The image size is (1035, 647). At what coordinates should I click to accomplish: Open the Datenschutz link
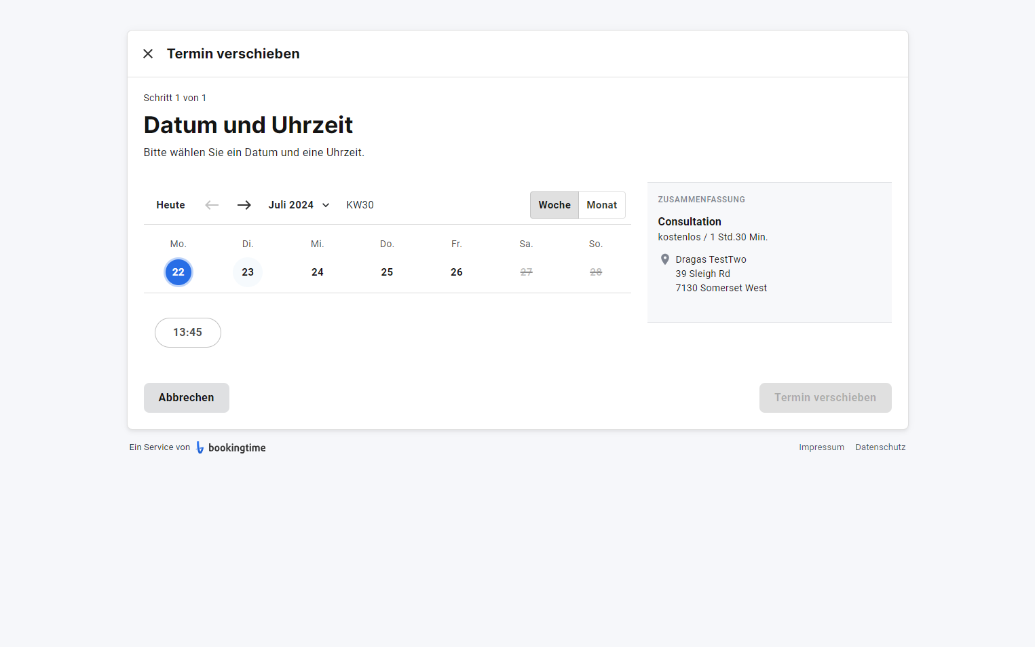[x=880, y=447]
